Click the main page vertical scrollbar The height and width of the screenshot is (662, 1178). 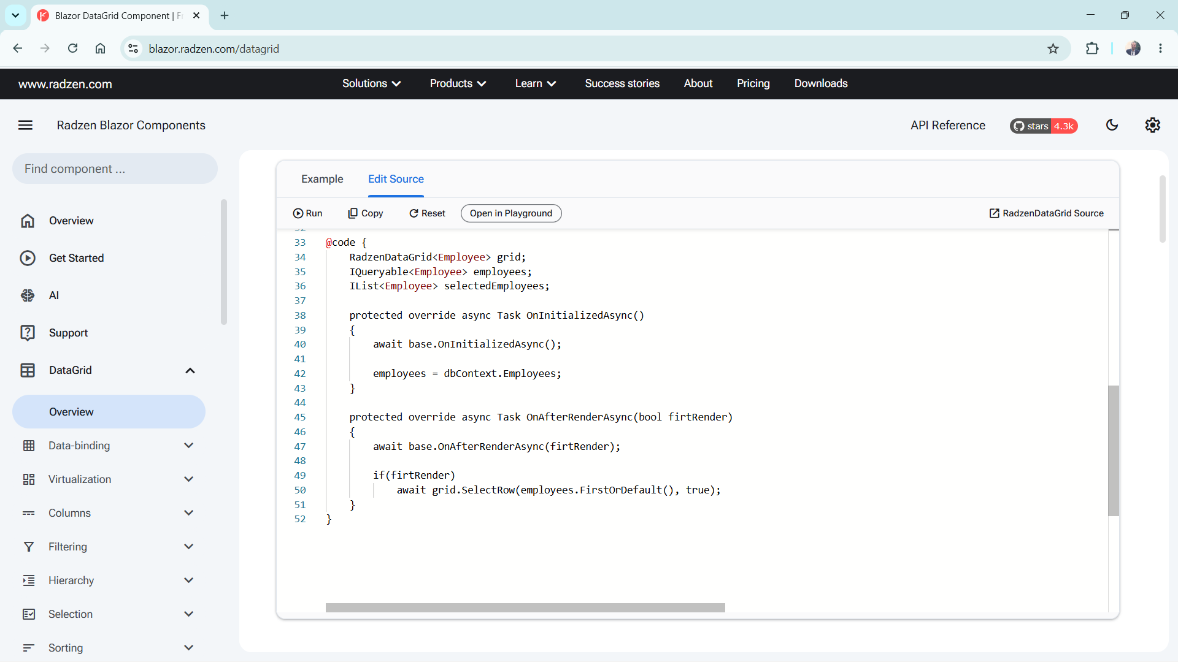1162,209
